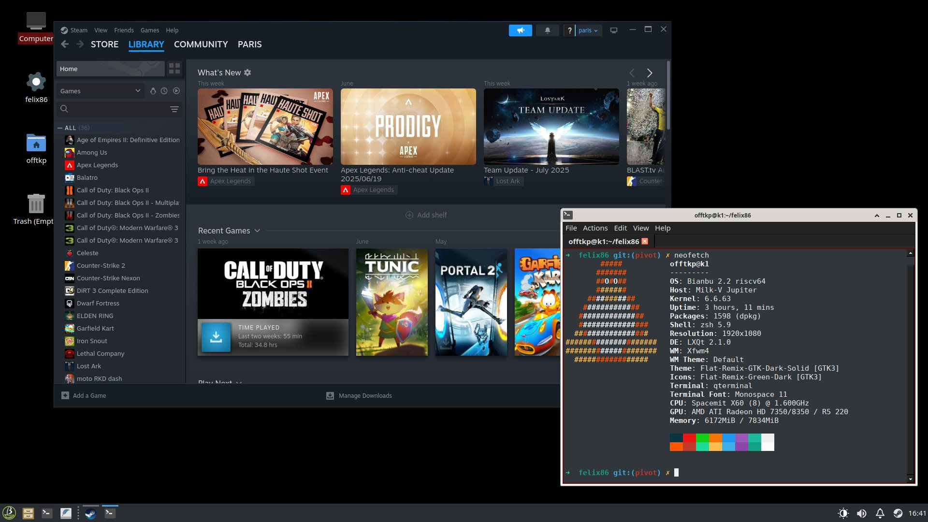This screenshot has height=522, width=928.
Task: Click the red color block in neofetch
Action: click(x=689, y=438)
